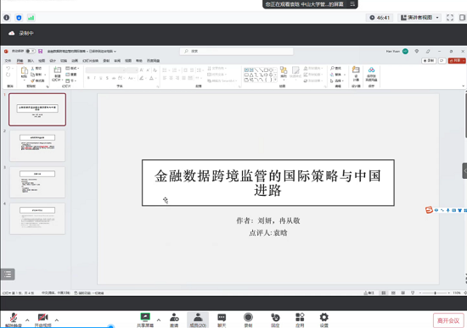The image size is (467, 328).
Task: Switch to the Baidu Netdisk (百度网盘) tab
Action: pos(154,61)
